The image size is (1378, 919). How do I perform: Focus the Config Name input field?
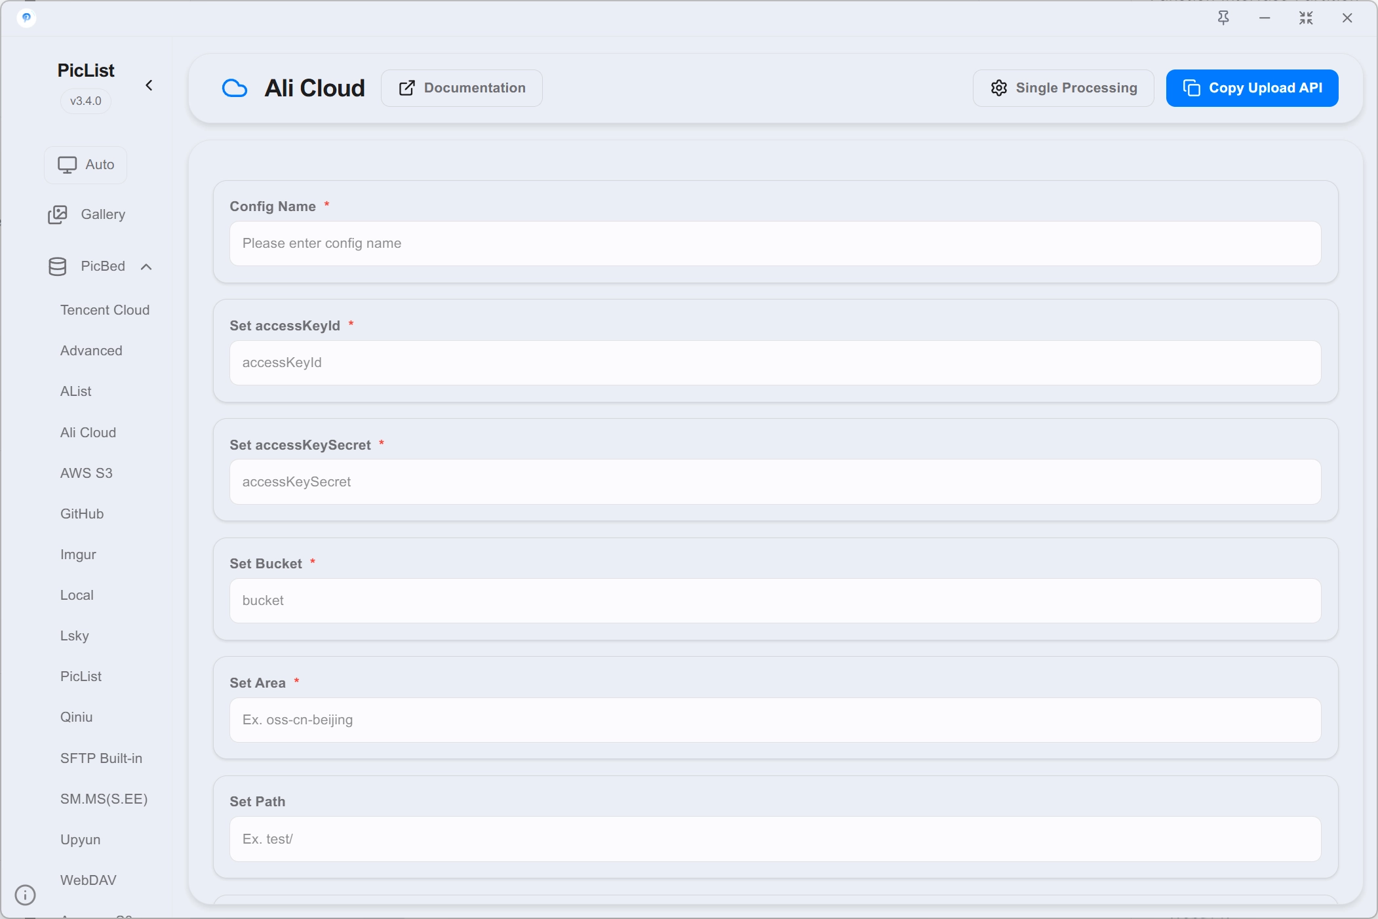[775, 243]
